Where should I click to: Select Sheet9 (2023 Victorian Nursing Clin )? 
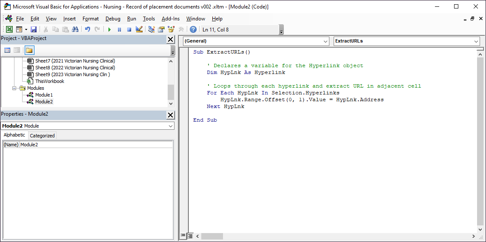pos(72,74)
